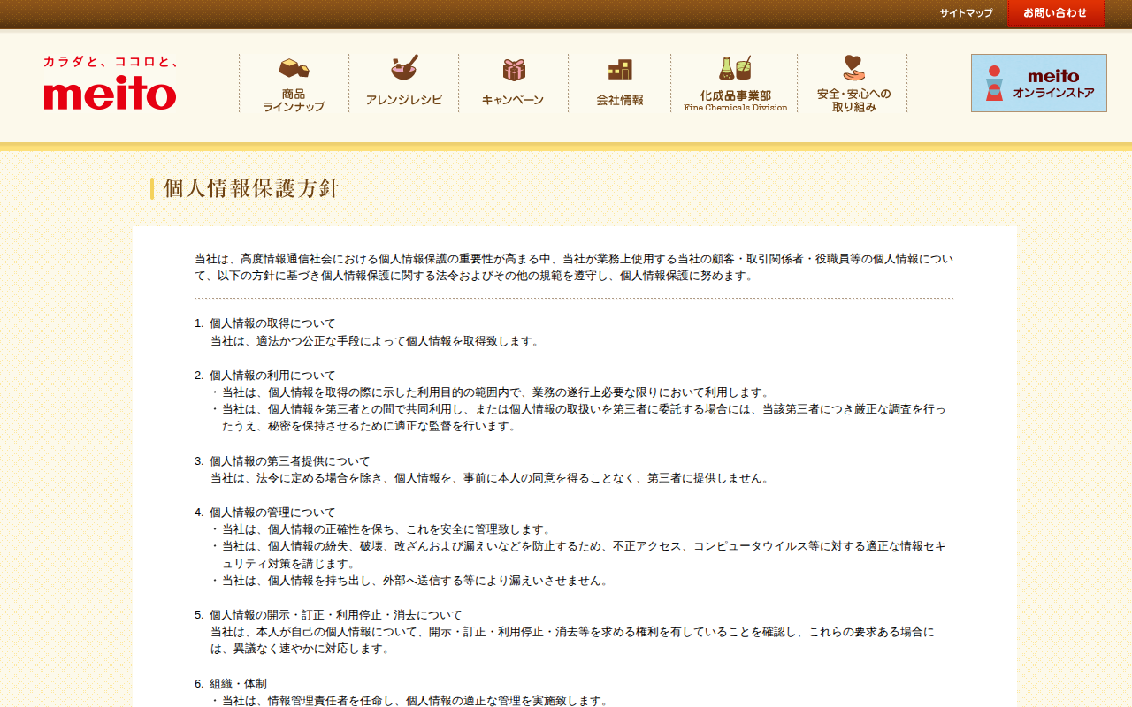Image resolution: width=1132 pixels, height=707 pixels.
Task: Click the sentence 法令に定める場合を除き
Action: pyautogui.click(x=490, y=478)
